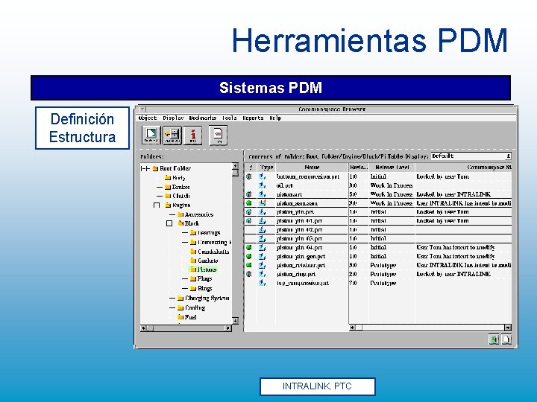Viewport: 537px width, 402px height.
Task: Sort by the Type column header
Action: pos(266,167)
